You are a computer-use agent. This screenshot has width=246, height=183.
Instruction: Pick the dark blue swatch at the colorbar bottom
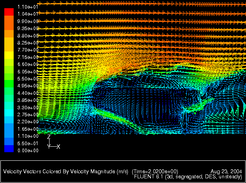tap(9, 148)
